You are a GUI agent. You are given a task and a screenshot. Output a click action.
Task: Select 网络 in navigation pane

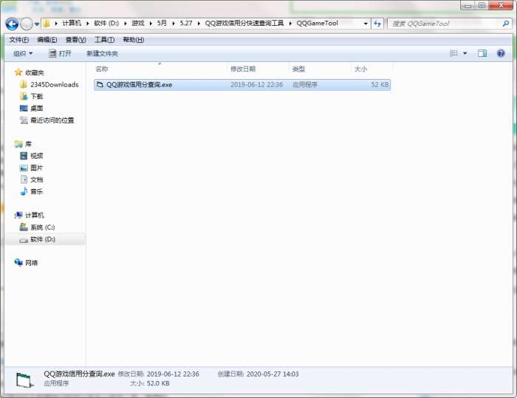coord(31,263)
